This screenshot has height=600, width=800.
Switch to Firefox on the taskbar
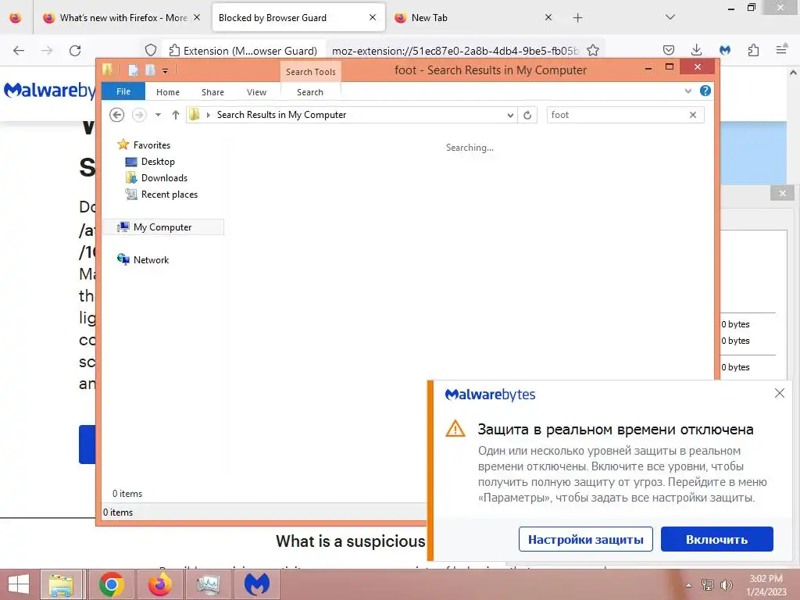[159, 584]
